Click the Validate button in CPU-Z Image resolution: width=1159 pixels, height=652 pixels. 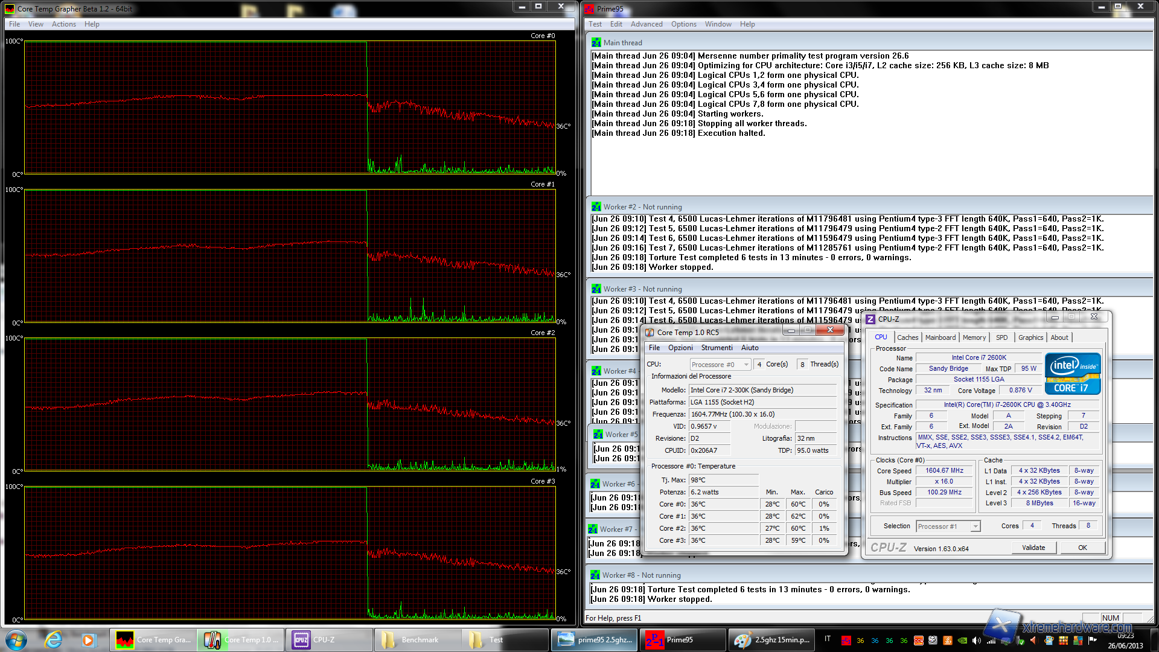(1033, 548)
